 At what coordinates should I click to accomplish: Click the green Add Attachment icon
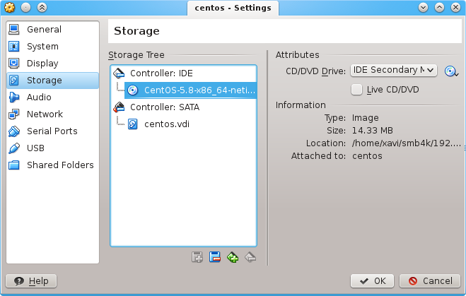pos(233,257)
